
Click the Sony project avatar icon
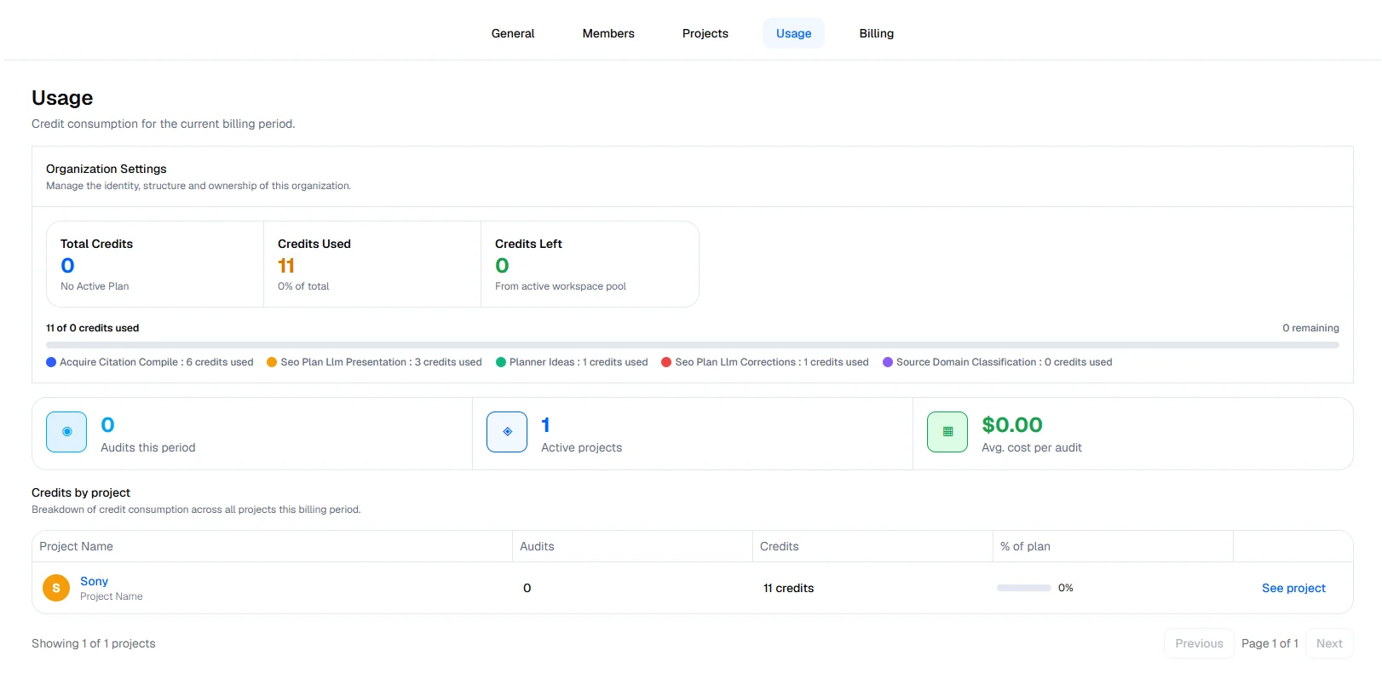pos(56,588)
